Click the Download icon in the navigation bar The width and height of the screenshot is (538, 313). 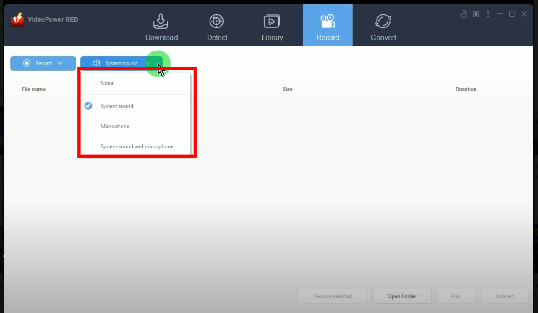(161, 21)
